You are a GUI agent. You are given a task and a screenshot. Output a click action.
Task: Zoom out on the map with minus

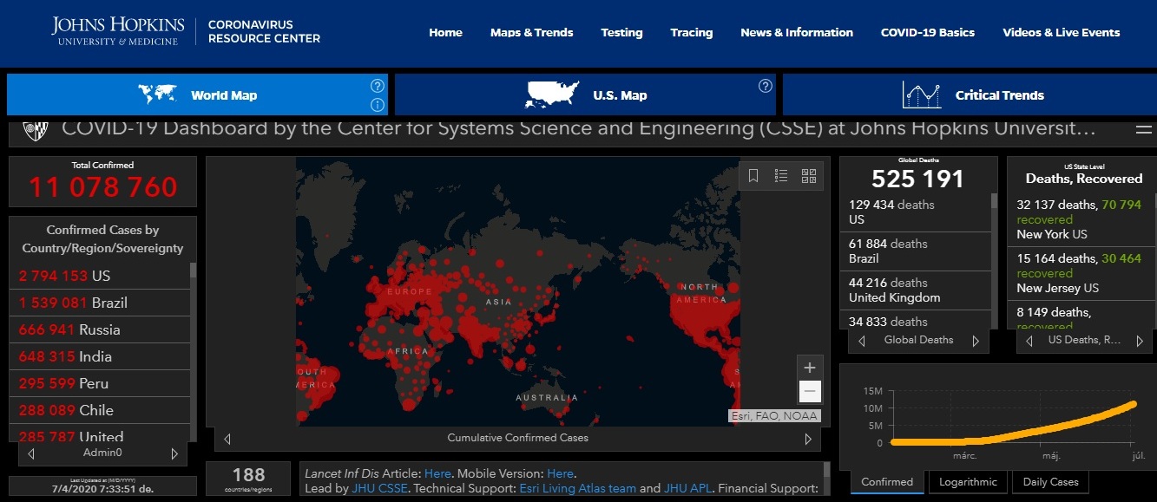[x=809, y=391]
